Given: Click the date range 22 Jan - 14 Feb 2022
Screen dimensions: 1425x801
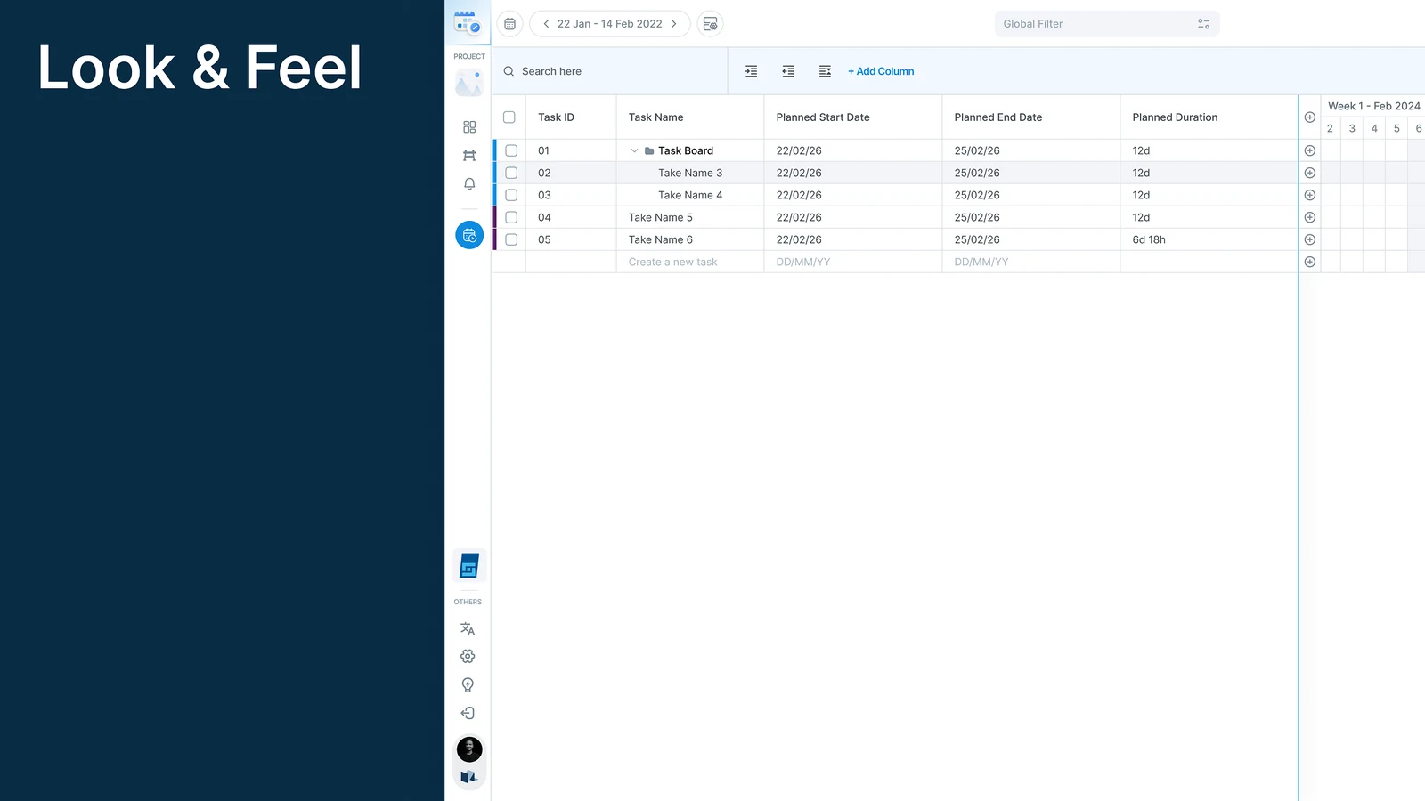Looking at the screenshot, I should pyautogui.click(x=610, y=24).
